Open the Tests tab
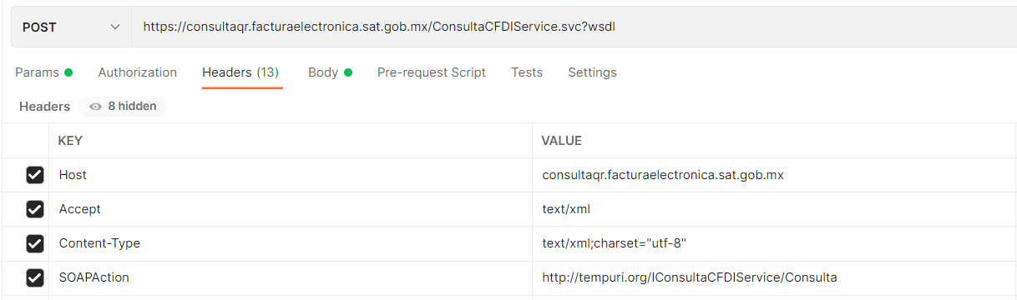Viewport: 1017px width, 300px height. coord(527,72)
